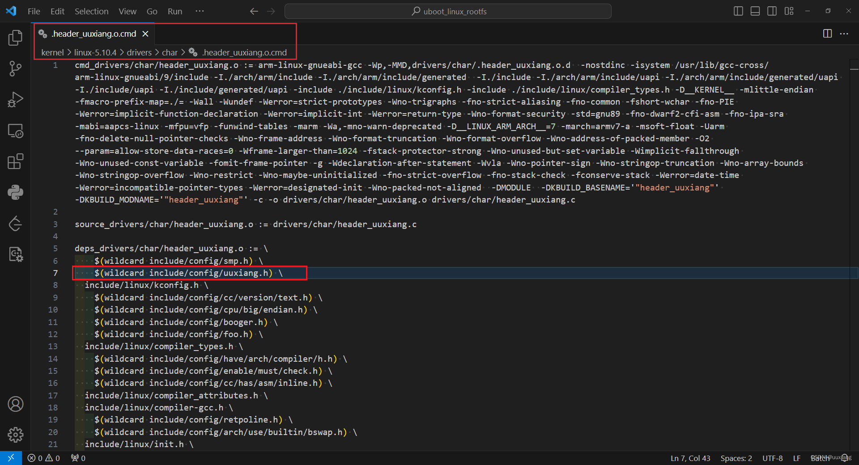
Task: Open the Run menu
Action: [x=174, y=11]
